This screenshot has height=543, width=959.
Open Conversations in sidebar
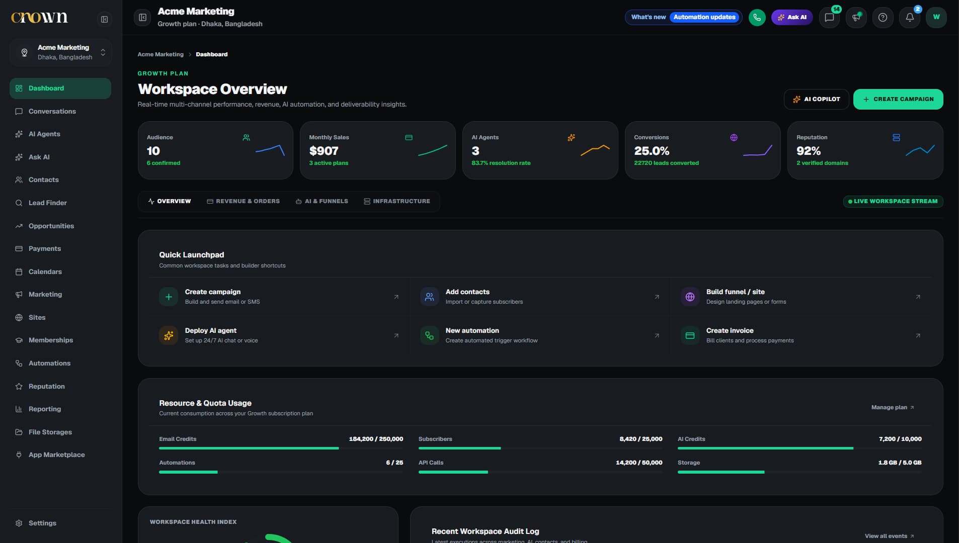coord(60,111)
